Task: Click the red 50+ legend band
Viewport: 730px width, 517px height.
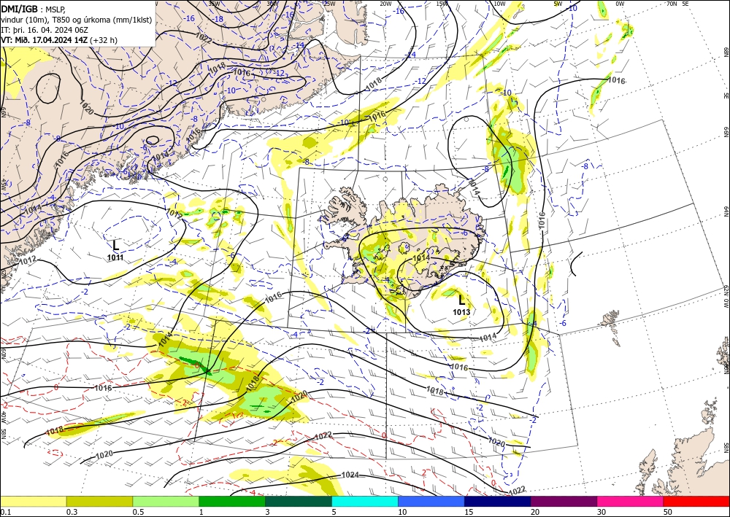Action: point(696,501)
